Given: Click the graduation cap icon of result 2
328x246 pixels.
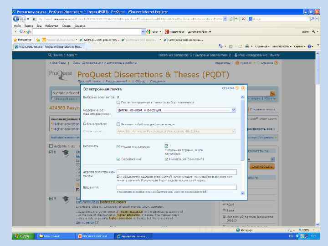Looking at the screenshot, I should [x=66, y=200].
